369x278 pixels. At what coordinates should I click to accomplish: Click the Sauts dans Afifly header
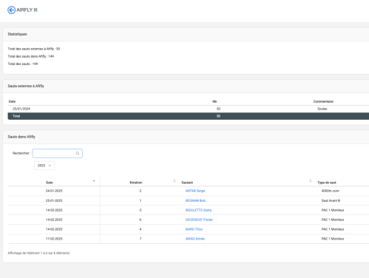click(186, 137)
